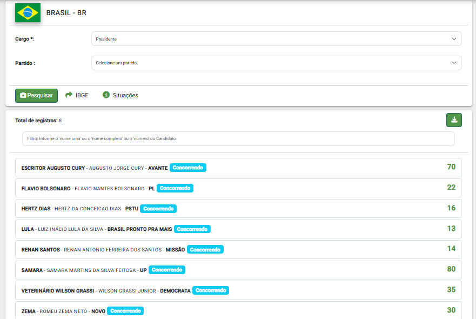Open candidate Samara row
The image size is (476, 319).
tap(238, 270)
